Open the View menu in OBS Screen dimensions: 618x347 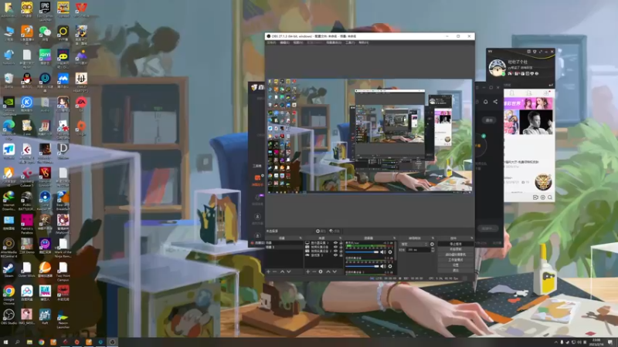pos(298,42)
